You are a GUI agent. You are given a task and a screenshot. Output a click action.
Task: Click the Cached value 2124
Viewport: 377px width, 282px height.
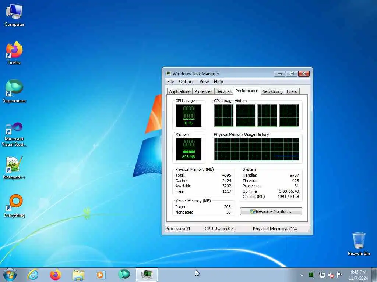226,181
